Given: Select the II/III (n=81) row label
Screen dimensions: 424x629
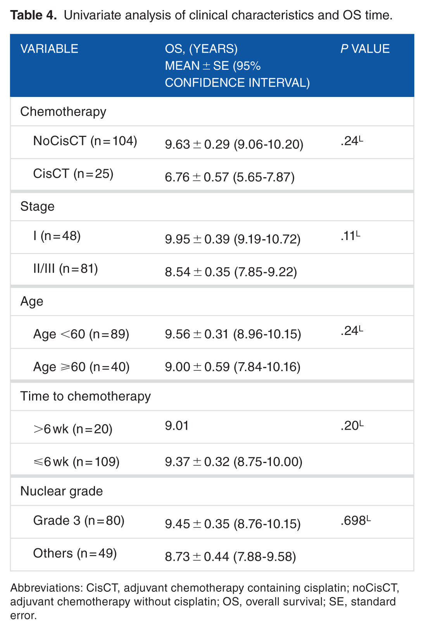Looking at the screenshot, I should (x=65, y=268).
